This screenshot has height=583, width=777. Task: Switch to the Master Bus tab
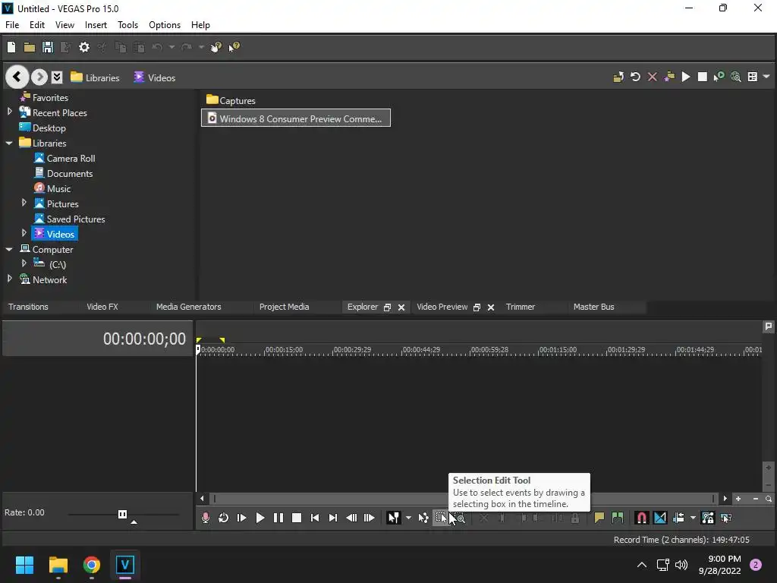(x=593, y=307)
